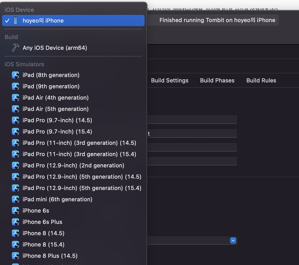The width and height of the screenshot is (299, 265).
Task: Select iPad (9th generation) simulator
Action: 73,86
